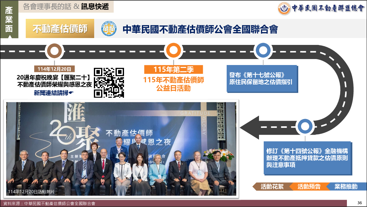Click the pointing hand after 新聞連結請掃
The height and width of the screenshot is (207, 367).
(71, 93)
